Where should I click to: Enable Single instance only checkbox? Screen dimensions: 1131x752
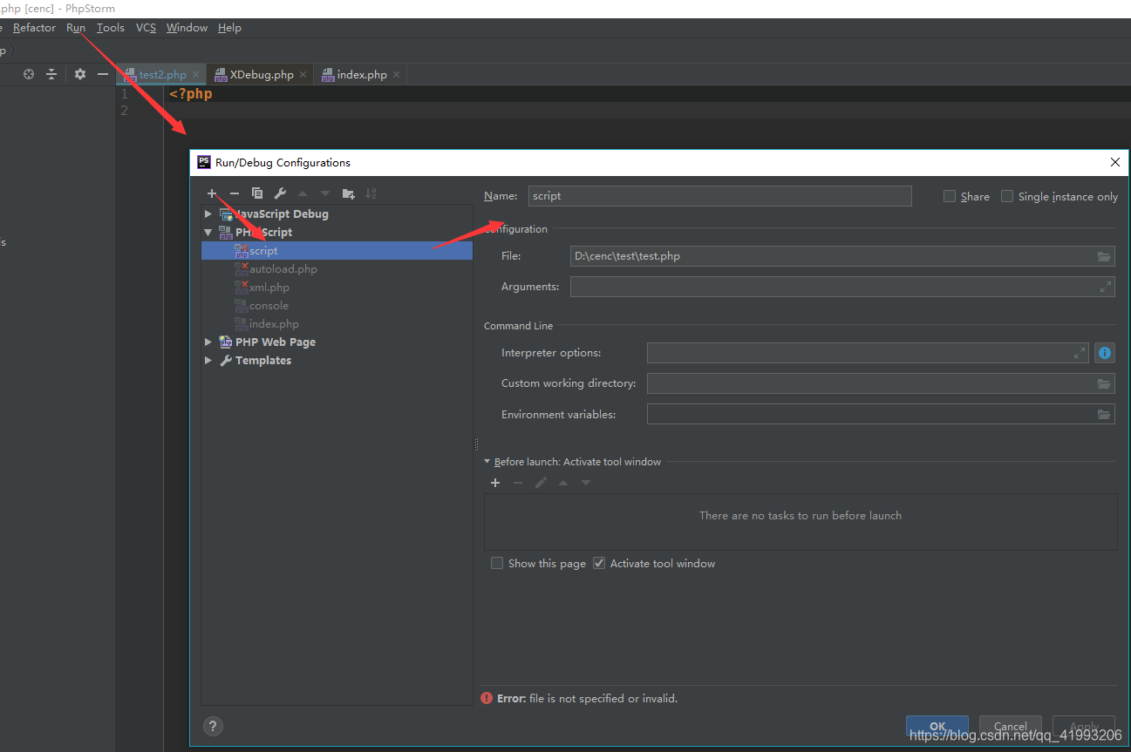point(1007,196)
